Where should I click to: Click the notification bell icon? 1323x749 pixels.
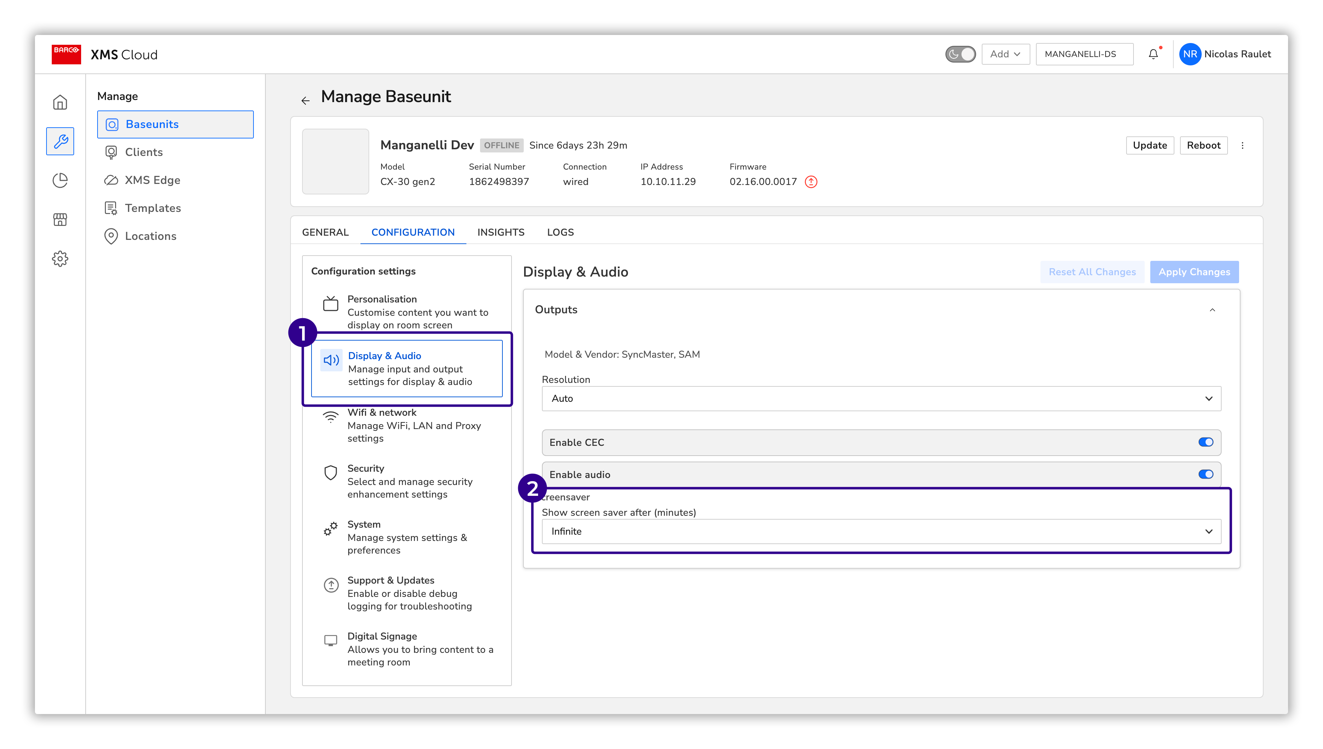[x=1153, y=54]
